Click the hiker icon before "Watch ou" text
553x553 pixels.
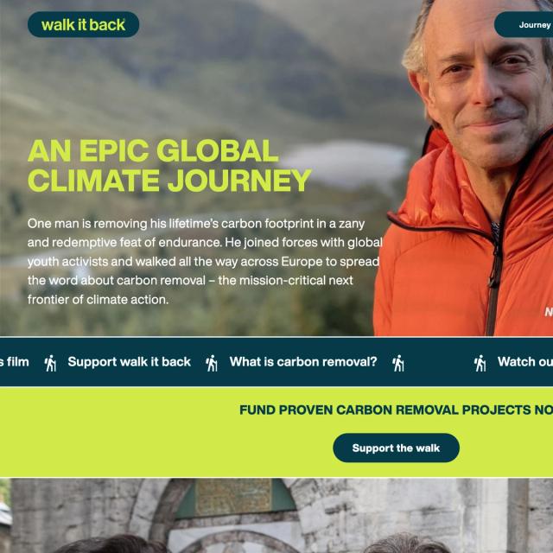[480, 363]
